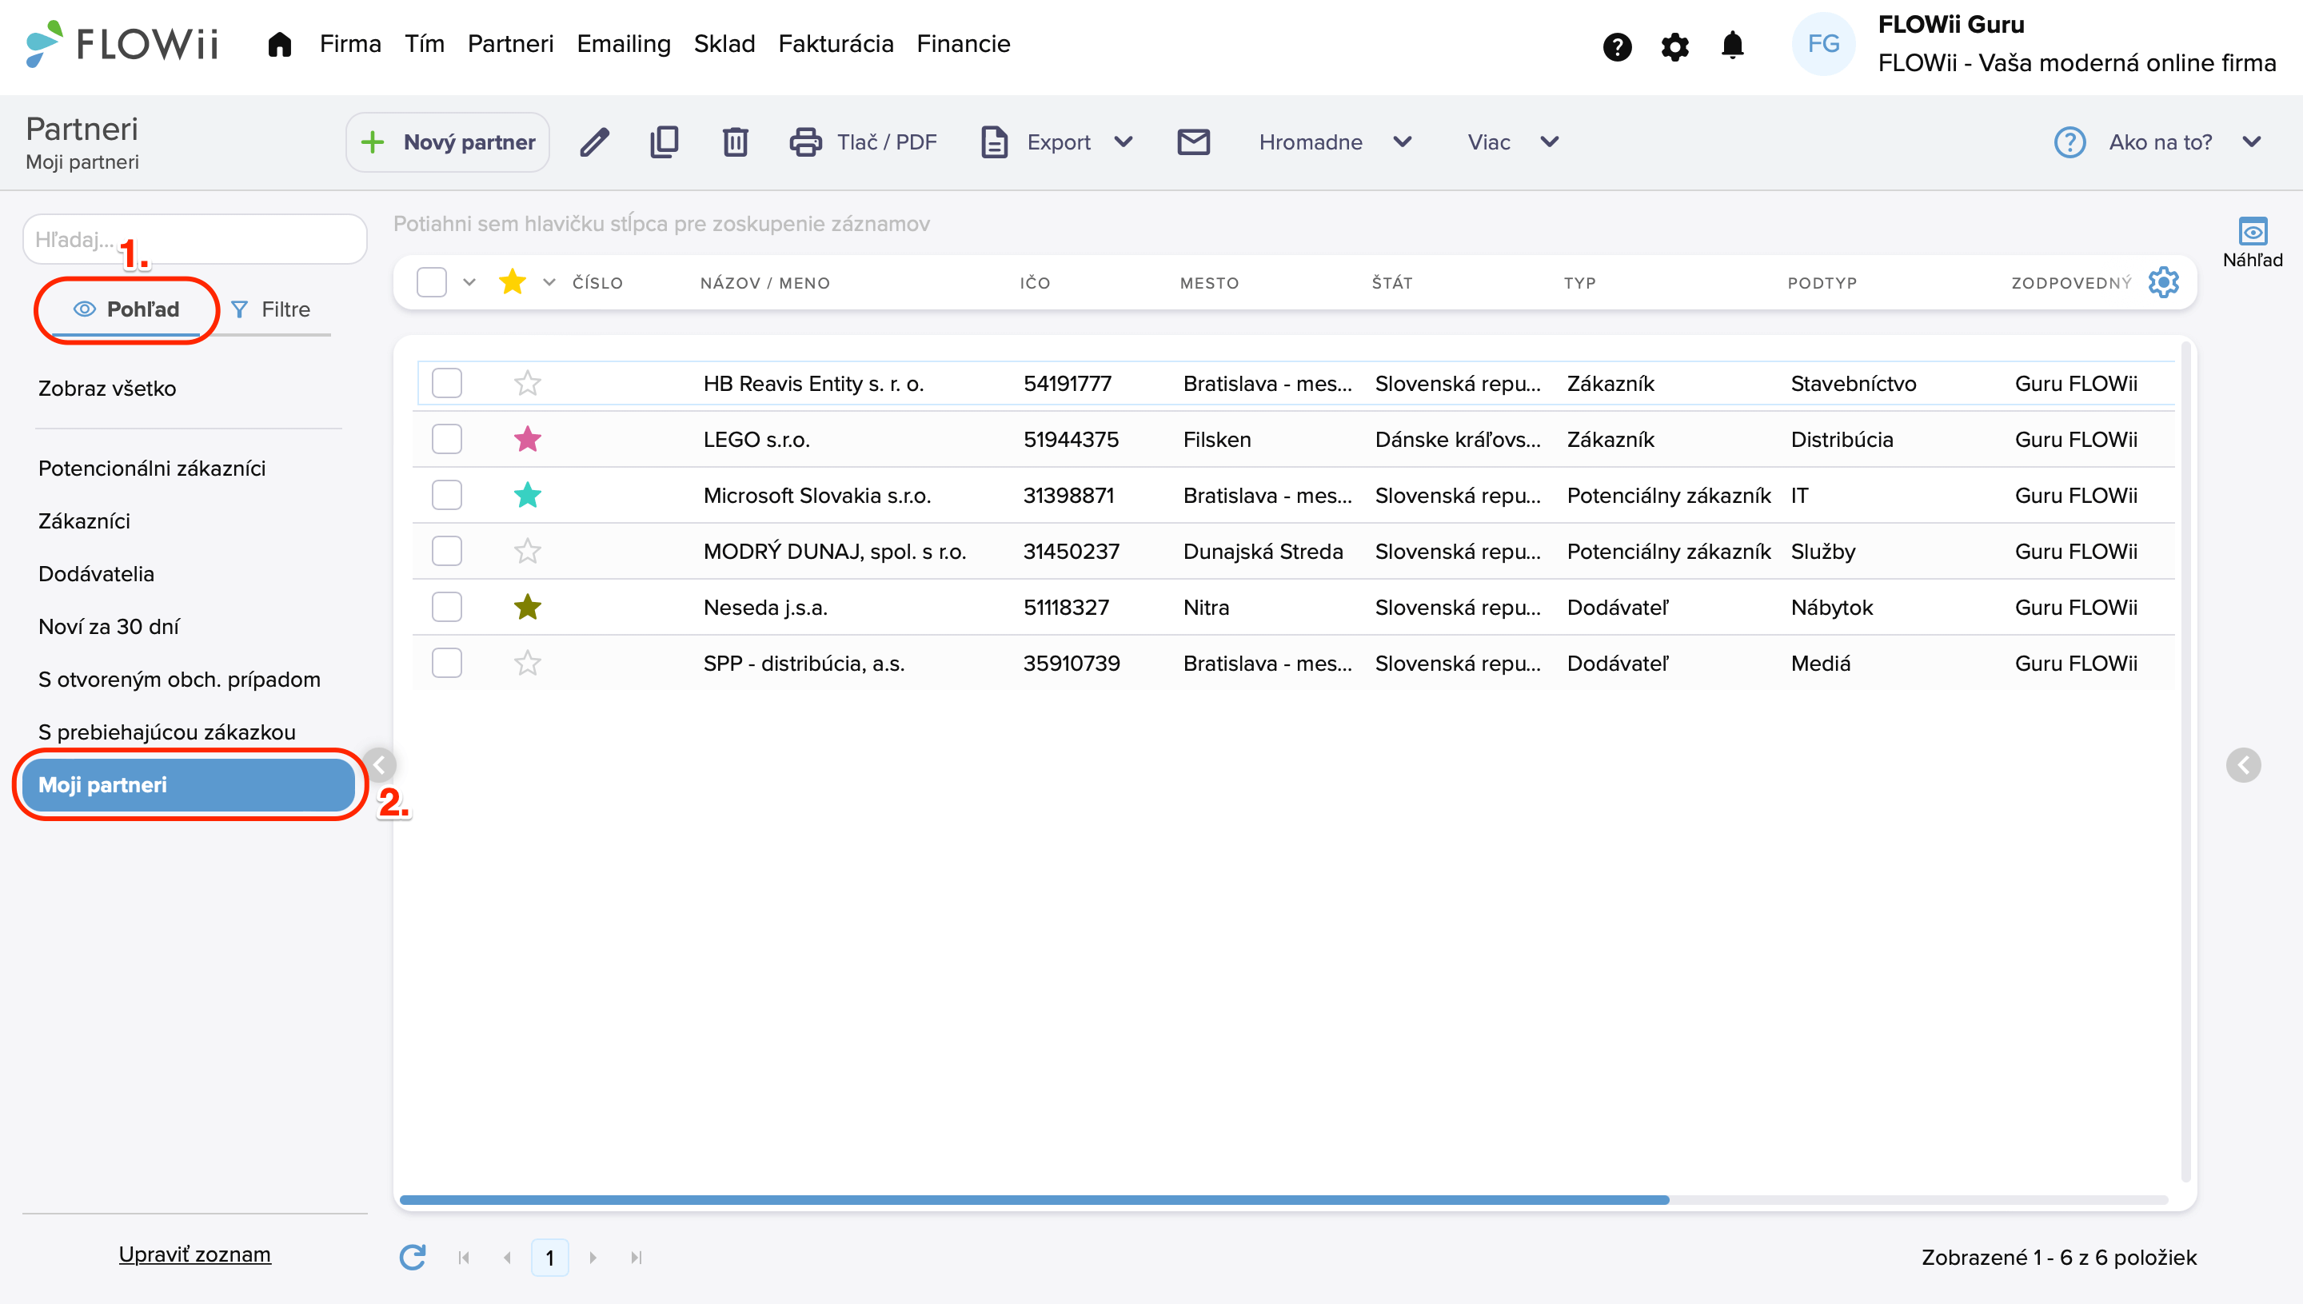Open the Fakturácia menu
This screenshot has width=2303, height=1304.
[x=836, y=44]
